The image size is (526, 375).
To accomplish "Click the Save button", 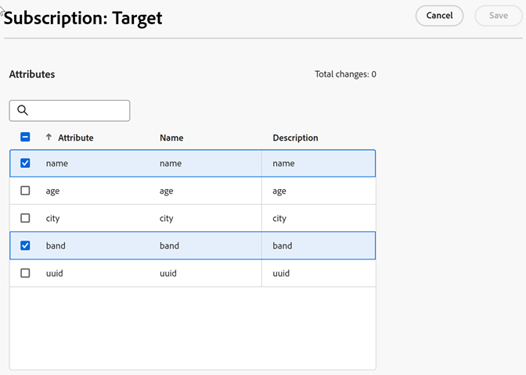I will click(498, 16).
